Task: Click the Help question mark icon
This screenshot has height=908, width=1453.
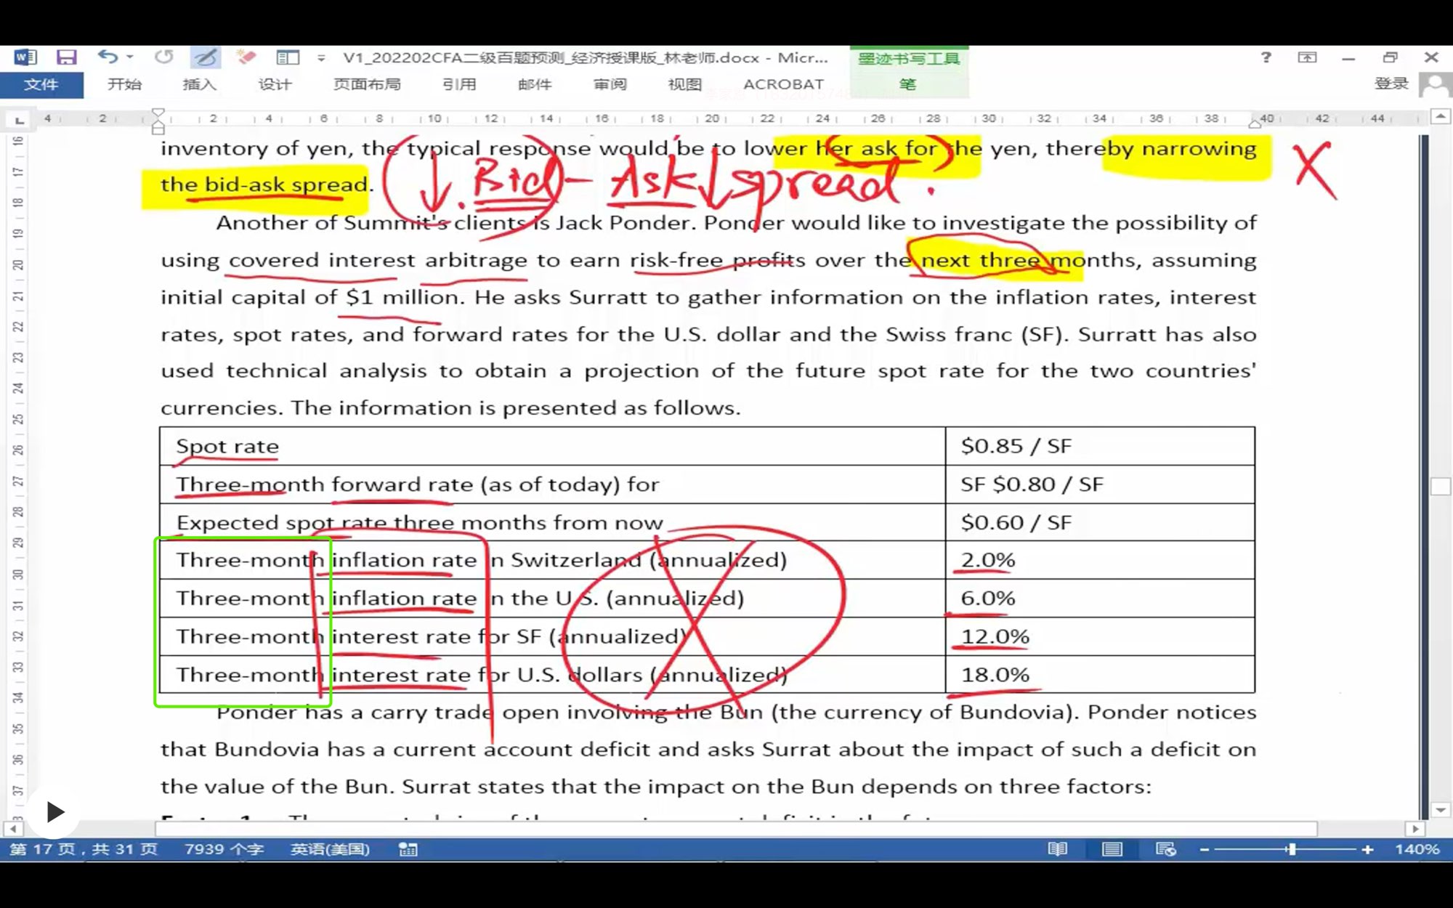Action: pos(1266,57)
